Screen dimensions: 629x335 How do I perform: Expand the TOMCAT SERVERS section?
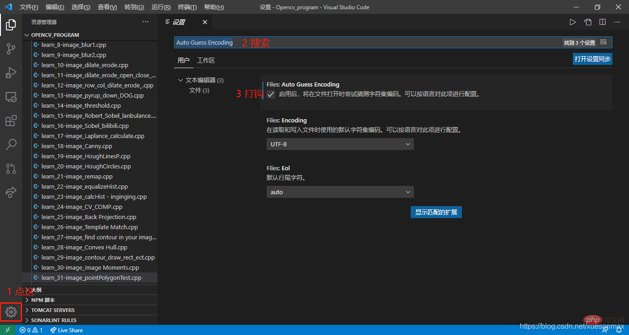[x=53, y=310]
